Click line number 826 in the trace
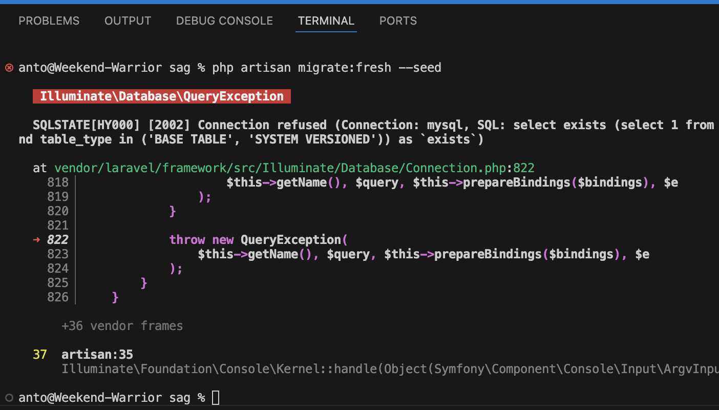The width and height of the screenshot is (719, 410). click(x=58, y=297)
